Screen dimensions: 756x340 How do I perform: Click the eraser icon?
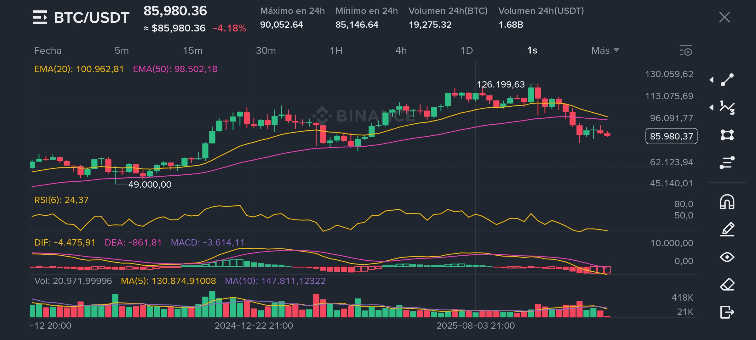coord(727,285)
